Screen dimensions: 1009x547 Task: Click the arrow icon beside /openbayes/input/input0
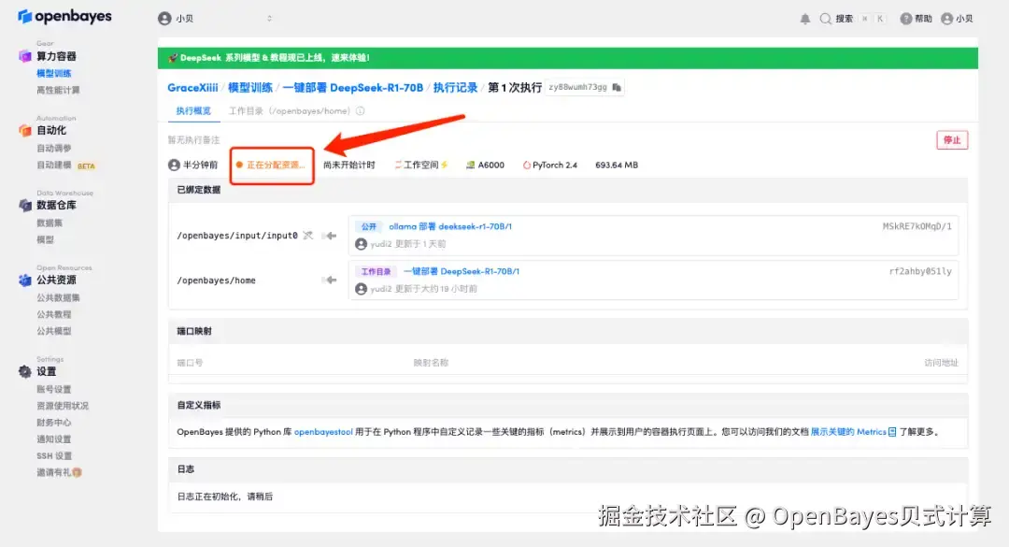[x=330, y=236]
